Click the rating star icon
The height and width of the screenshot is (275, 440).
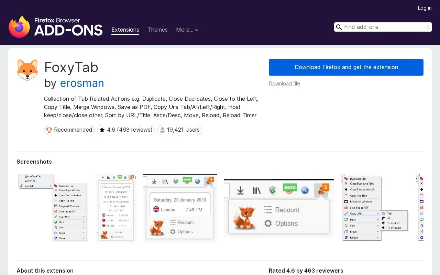click(x=102, y=130)
